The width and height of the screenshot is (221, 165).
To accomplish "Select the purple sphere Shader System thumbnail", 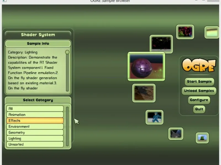I will 146,66.
